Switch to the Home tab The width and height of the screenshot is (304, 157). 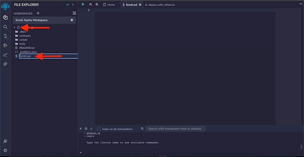tap(109, 5)
